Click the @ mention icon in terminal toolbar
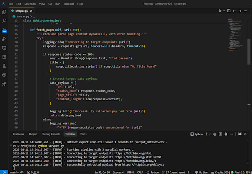The image size is (252, 174). pos(215,134)
